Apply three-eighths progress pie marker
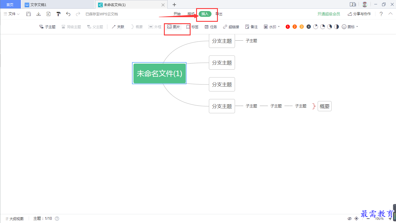This screenshot has width=396, height=223. pos(330,27)
